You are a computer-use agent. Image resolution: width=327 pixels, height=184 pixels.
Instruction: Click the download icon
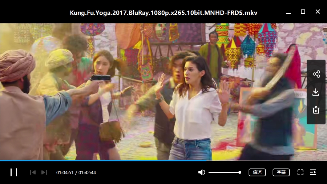click(316, 92)
